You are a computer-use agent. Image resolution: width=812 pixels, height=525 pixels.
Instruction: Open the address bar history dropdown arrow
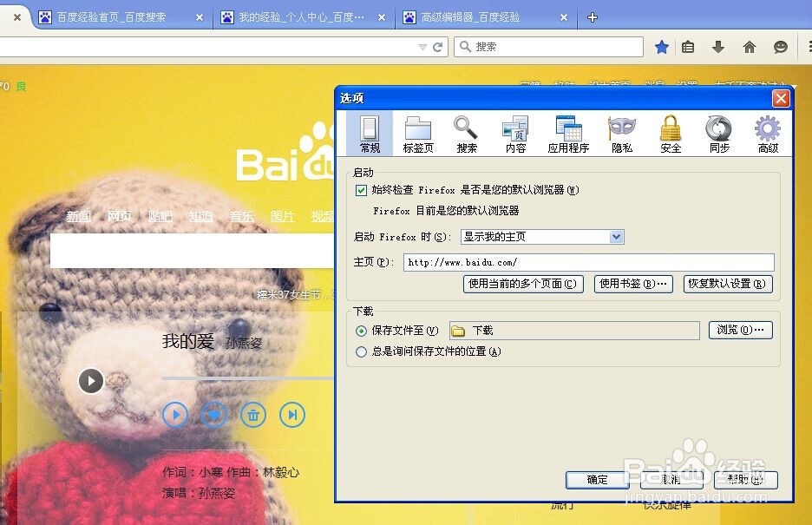pos(422,47)
